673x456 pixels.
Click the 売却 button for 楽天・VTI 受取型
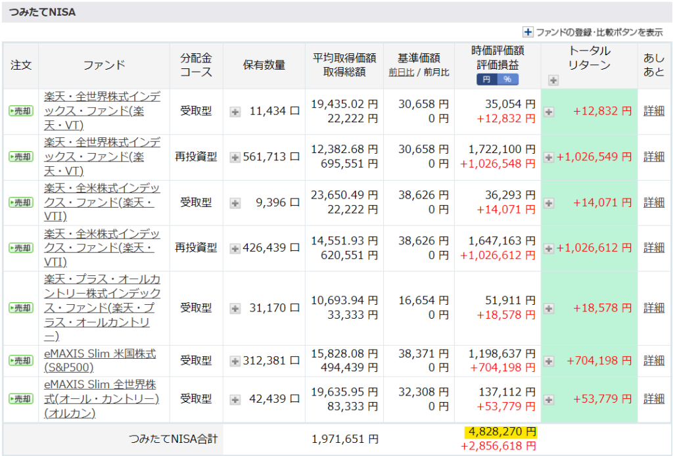pos(20,202)
